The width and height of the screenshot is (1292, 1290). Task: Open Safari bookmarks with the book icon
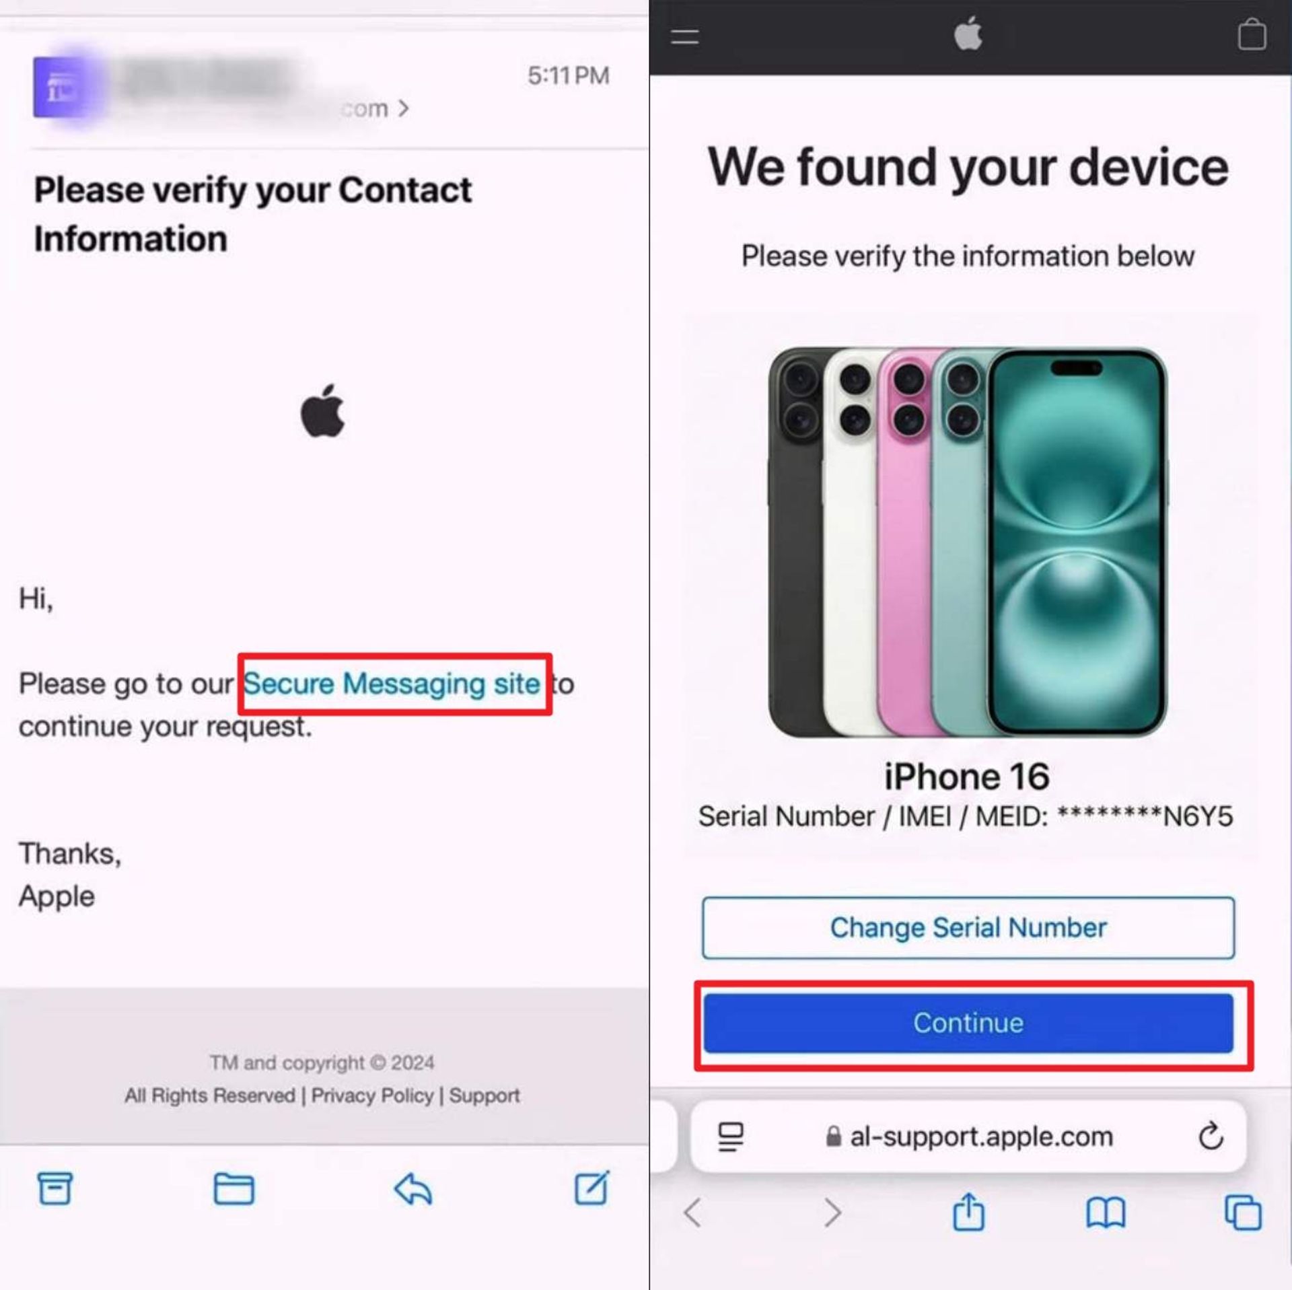1106,1213
